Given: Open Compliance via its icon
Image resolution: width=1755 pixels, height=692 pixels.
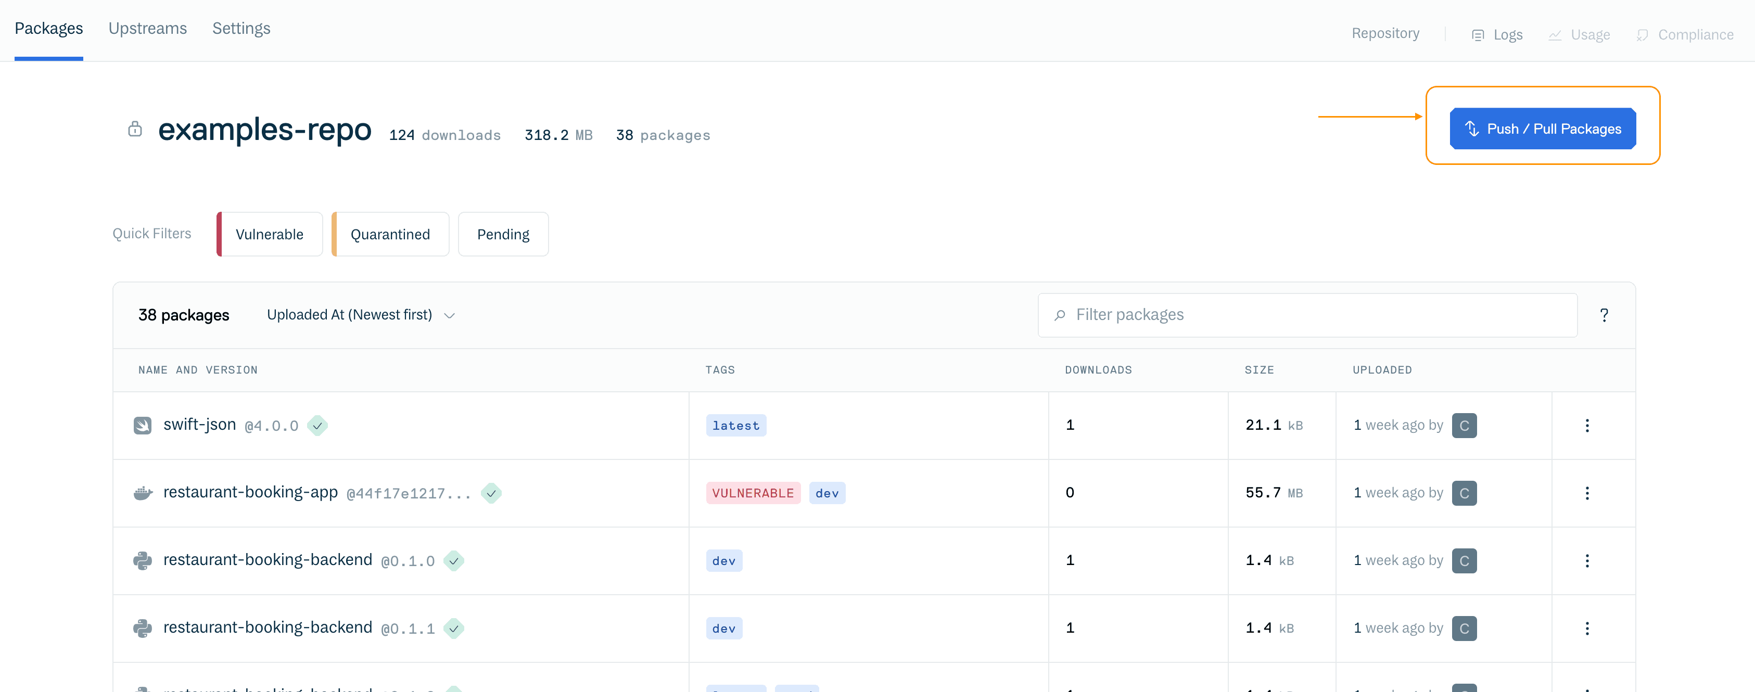Looking at the screenshot, I should 1642,35.
